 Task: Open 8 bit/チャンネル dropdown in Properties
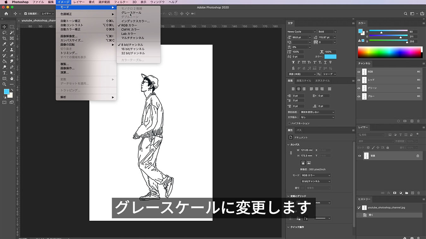316,181
